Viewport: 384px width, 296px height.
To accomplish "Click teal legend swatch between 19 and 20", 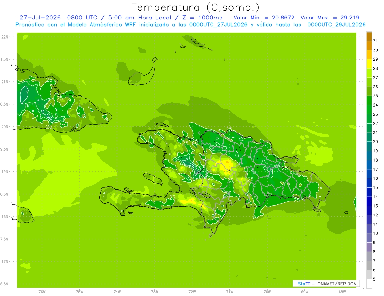I will pyautogui.click(x=369, y=147).
